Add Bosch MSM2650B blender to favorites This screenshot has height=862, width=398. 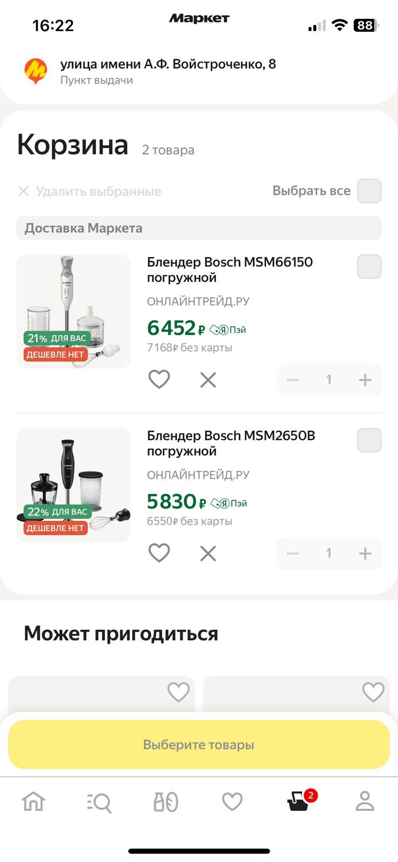[x=159, y=553]
